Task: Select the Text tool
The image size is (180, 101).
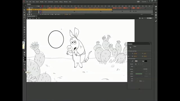Action: tap(24, 22)
